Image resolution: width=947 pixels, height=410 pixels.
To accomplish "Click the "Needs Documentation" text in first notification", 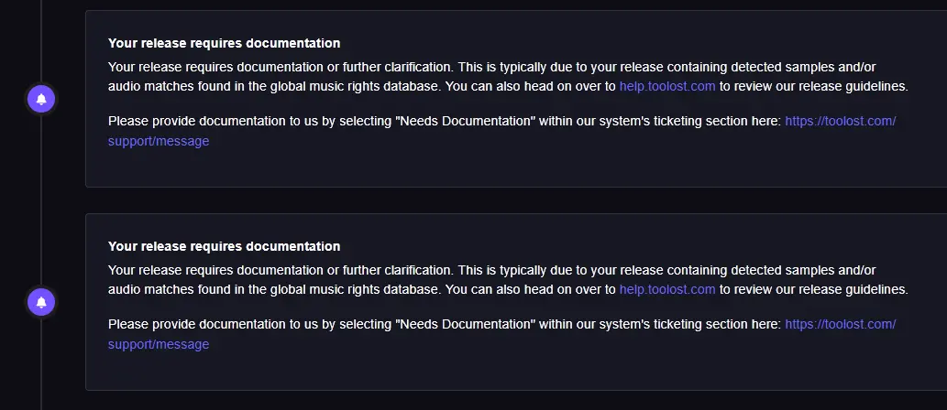I will point(465,121).
